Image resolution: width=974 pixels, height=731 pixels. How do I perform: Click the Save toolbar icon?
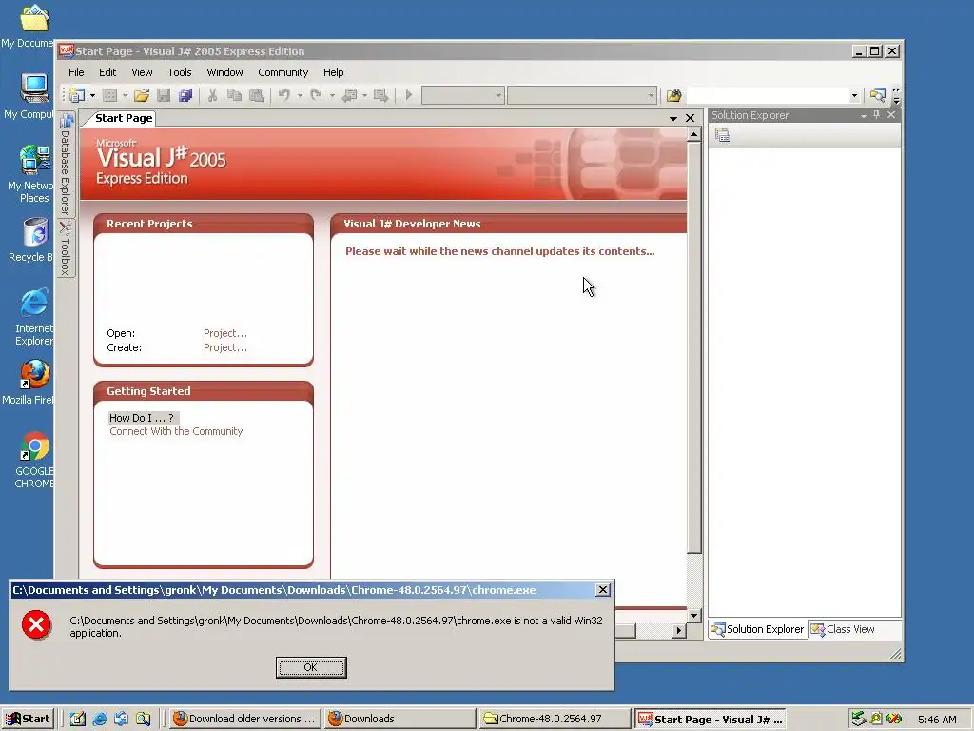tap(164, 95)
